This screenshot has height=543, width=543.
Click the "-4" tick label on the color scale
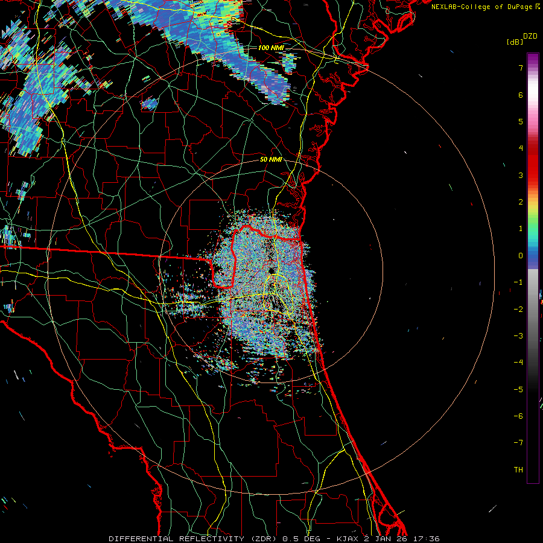coord(518,363)
